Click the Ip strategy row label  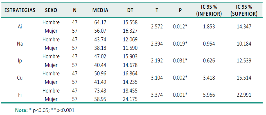(x=20, y=61)
